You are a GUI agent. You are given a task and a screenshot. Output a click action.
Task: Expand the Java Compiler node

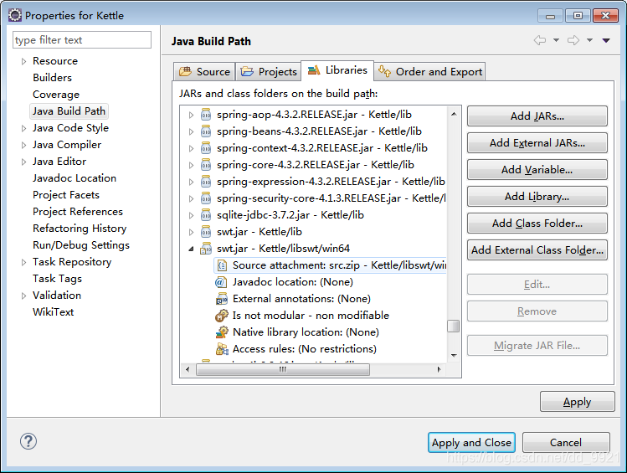coord(23,145)
